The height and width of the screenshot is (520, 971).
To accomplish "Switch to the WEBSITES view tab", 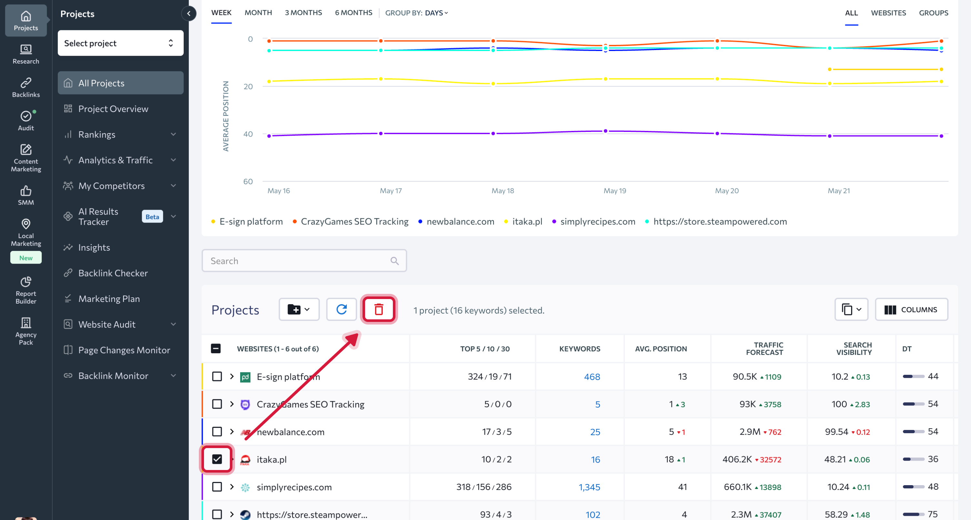I will 888,13.
